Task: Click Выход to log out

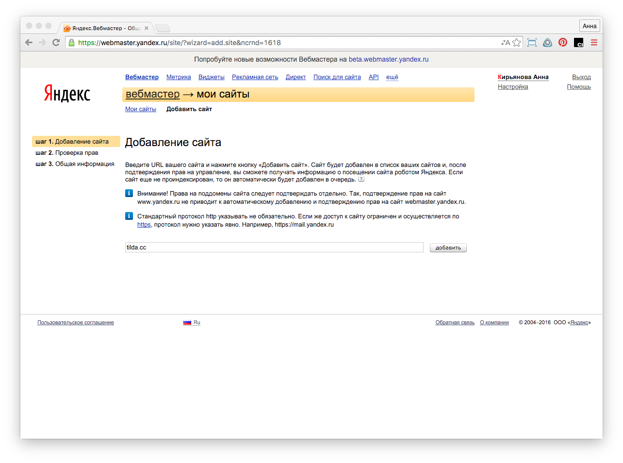Action: (x=581, y=77)
